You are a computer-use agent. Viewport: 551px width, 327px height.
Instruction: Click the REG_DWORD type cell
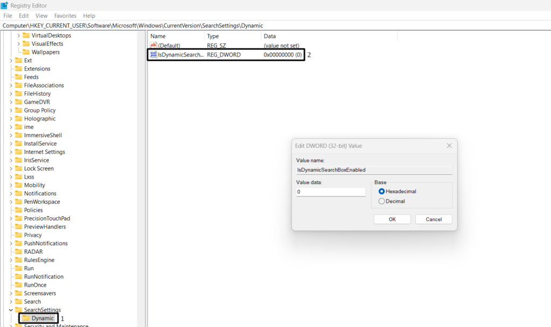[224, 55]
